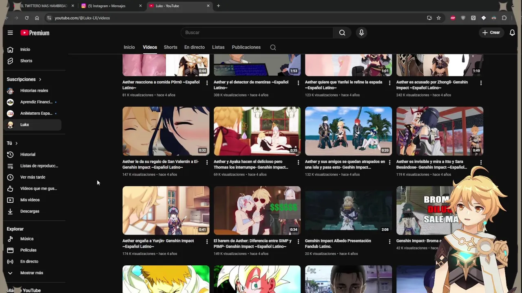Go to browser home page
Viewport: 522px width, 293px height.
click(x=37, y=18)
